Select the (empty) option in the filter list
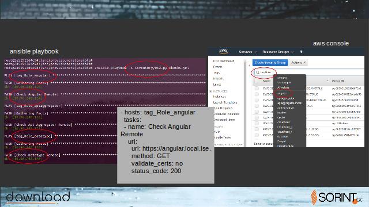The image size is (369, 207). coord(282,78)
